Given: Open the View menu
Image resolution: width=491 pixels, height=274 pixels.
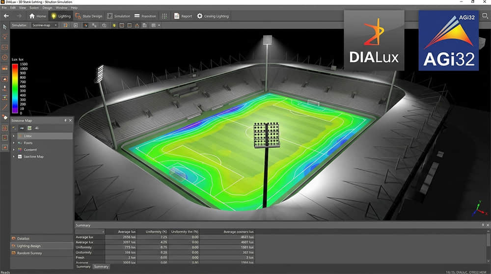Looking at the screenshot, I should pyautogui.click(x=23, y=7).
